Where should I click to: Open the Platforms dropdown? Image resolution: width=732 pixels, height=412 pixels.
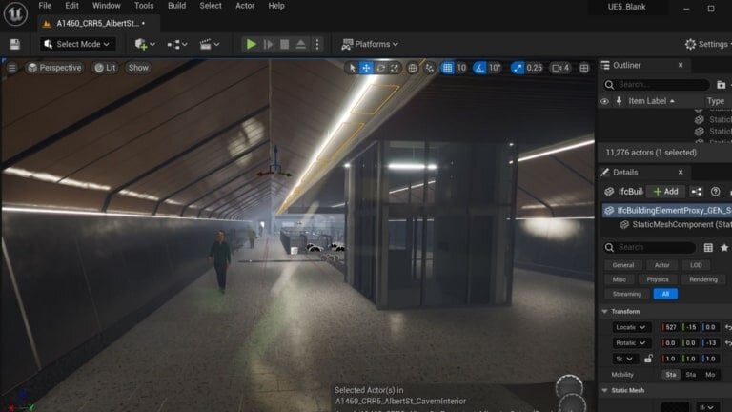pyautogui.click(x=370, y=45)
